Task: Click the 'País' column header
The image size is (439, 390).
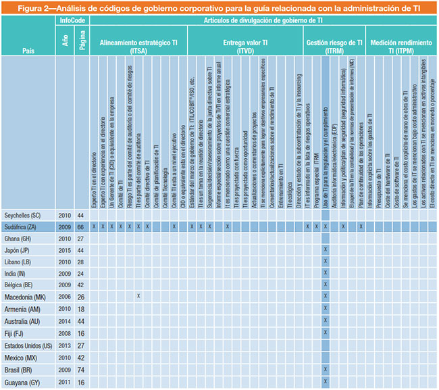Action: click(28, 50)
